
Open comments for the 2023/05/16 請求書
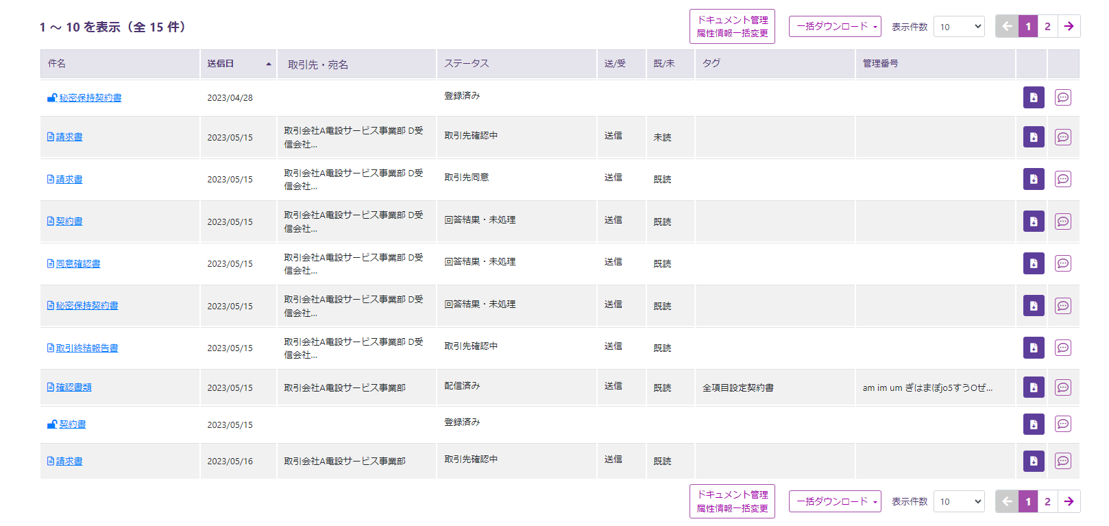1062,461
